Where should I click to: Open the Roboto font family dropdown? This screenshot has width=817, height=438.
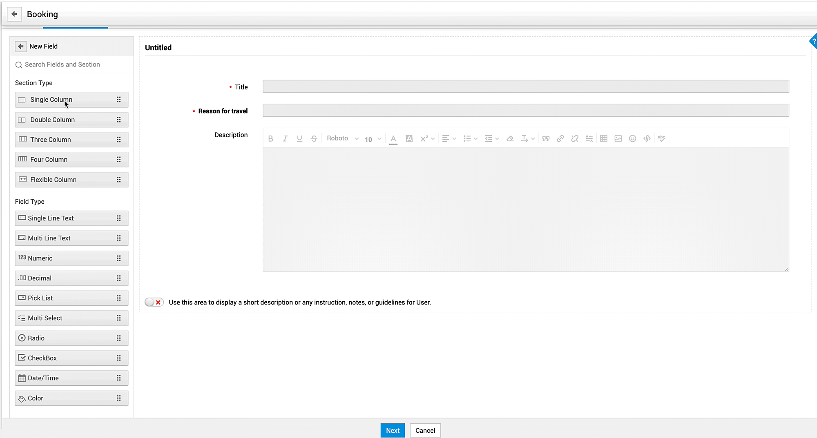tap(342, 138)
